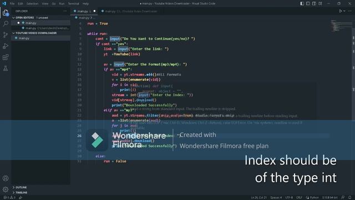Click the notifications bell in status bar
The height and width of the screenshot is (200, 355).
(350, 198)
